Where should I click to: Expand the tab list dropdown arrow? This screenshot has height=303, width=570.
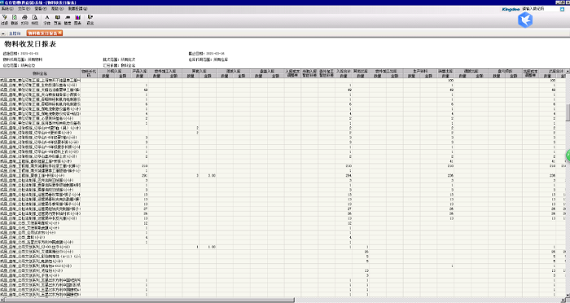3,33
